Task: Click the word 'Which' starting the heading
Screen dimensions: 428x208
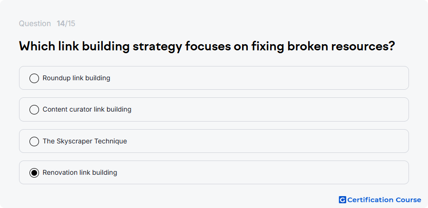Action: 37,46
